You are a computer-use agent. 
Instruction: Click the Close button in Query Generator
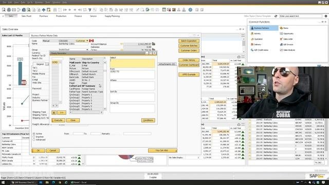coord(73,120)
